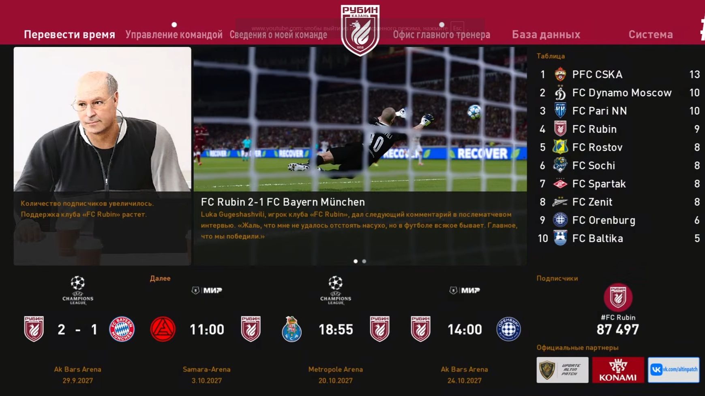Click FC Bayern München crest in result
The image size is (705, 396).
click(x=122, y=329)
